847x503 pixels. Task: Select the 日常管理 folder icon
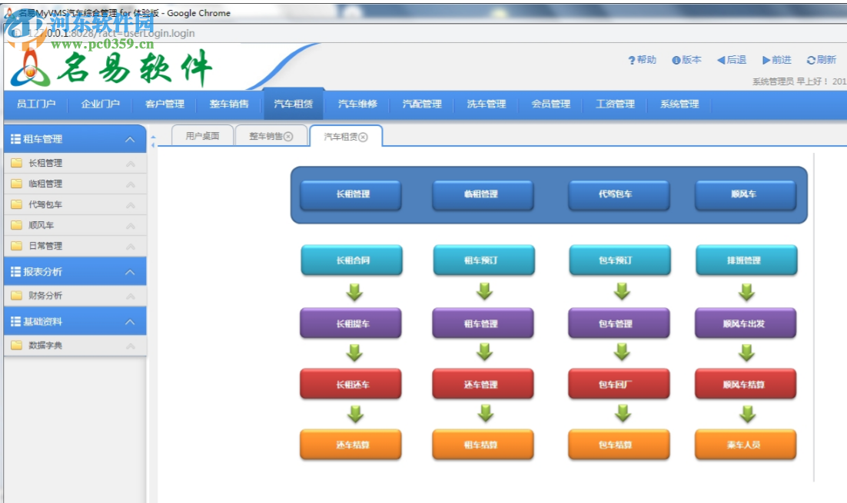(18, 246)
